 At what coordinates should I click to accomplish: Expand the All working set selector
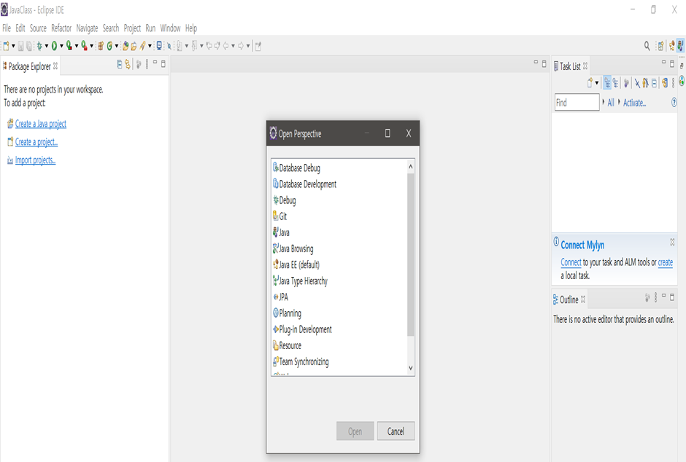point(604,102)
